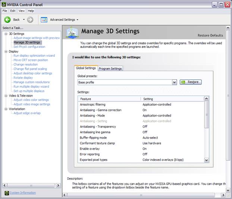Screen dimensions: 232x199
Task: Click the Restore Defaults link
Action: [210, 35]
